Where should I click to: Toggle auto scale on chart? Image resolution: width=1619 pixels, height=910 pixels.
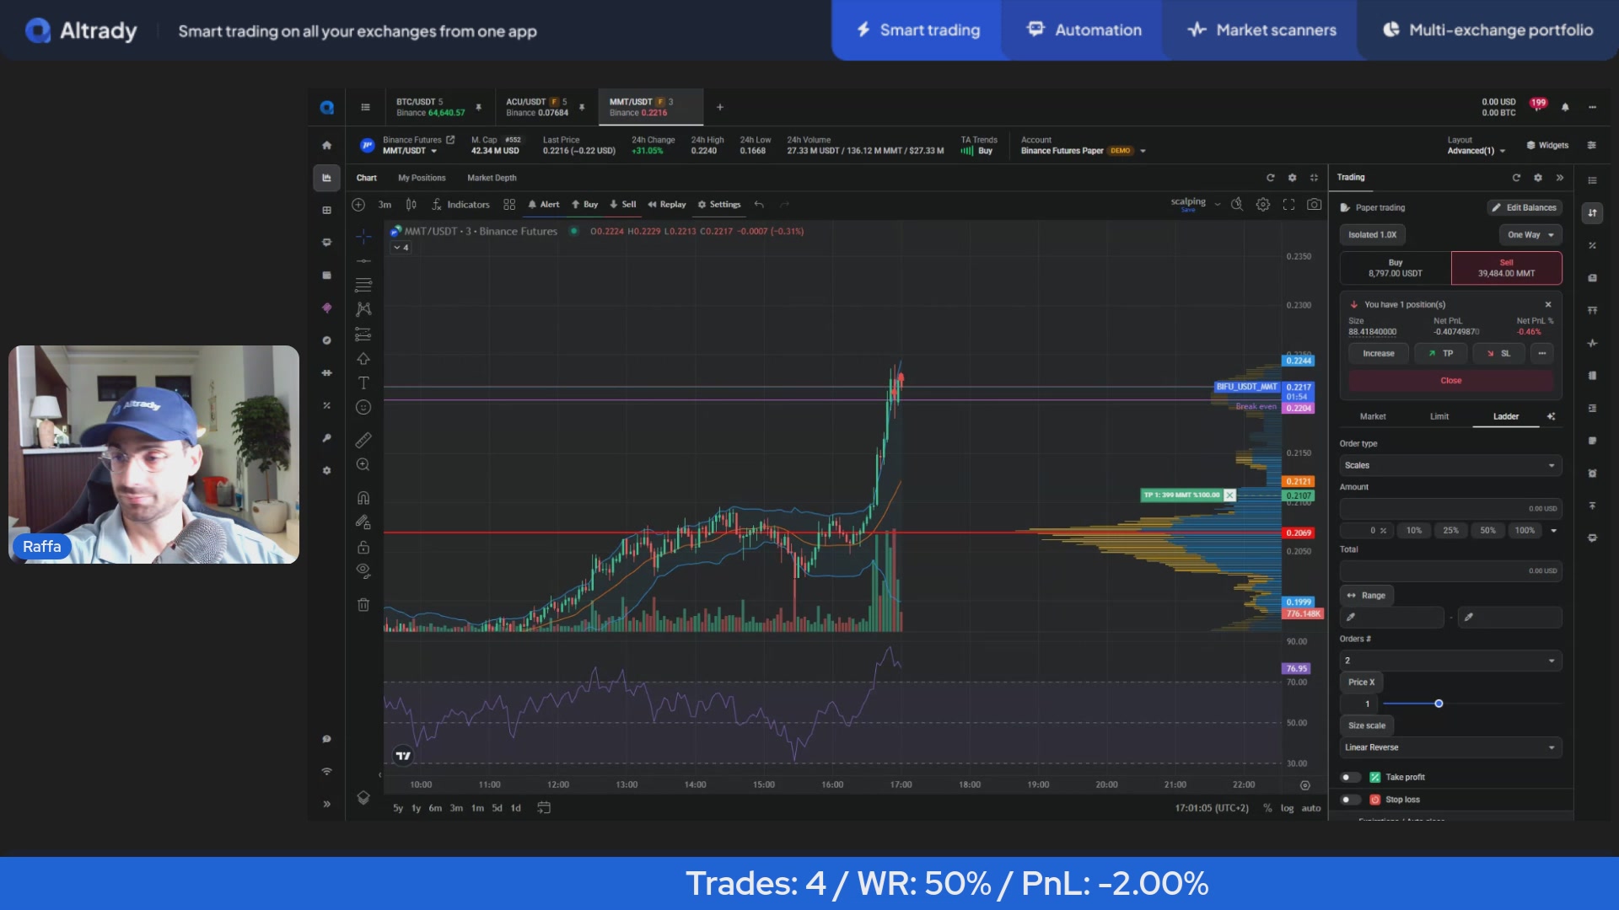click(1310, 808)
